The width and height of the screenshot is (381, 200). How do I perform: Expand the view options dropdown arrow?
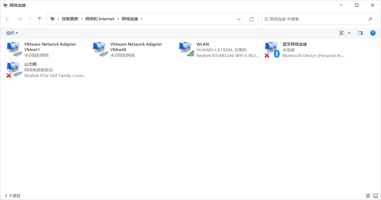click(349, 33)
